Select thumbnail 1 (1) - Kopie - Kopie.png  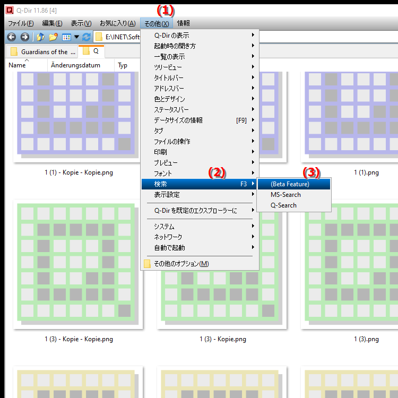pyautogui.click(x=76, y=117)
